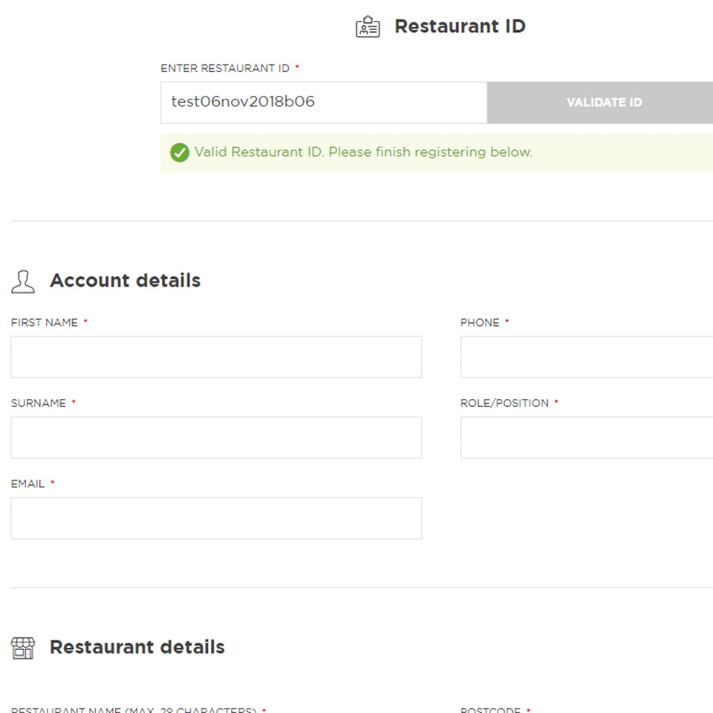
Task: Click the Enter Restaurant ID label
Action: click(225, 68)
